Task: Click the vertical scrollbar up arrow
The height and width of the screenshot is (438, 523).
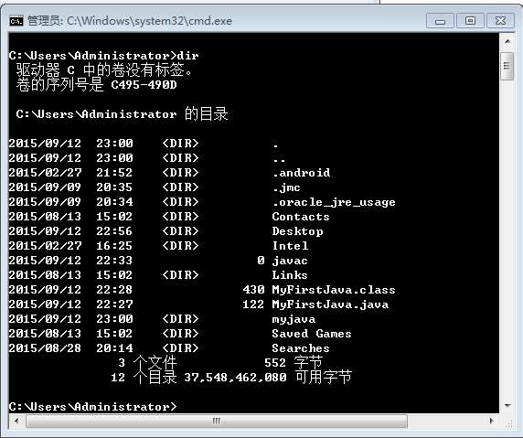Action: coord(507,42)
